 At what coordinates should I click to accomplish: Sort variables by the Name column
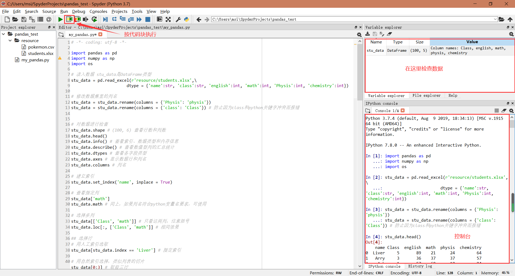[x=376, y=42]
